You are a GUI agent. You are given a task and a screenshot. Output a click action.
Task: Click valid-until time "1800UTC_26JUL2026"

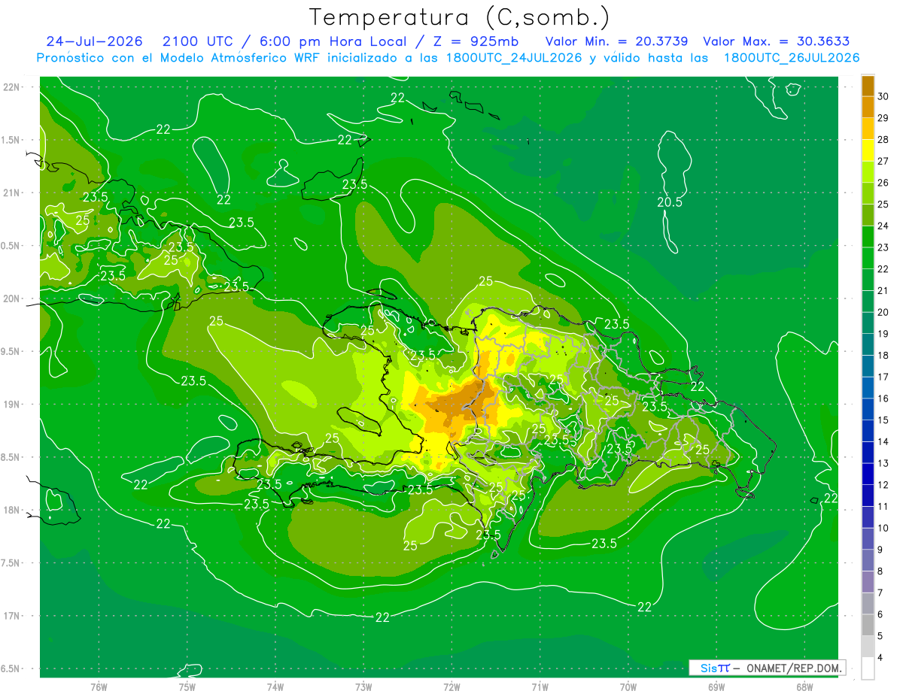pyautogui.click(x=792, y=58)
